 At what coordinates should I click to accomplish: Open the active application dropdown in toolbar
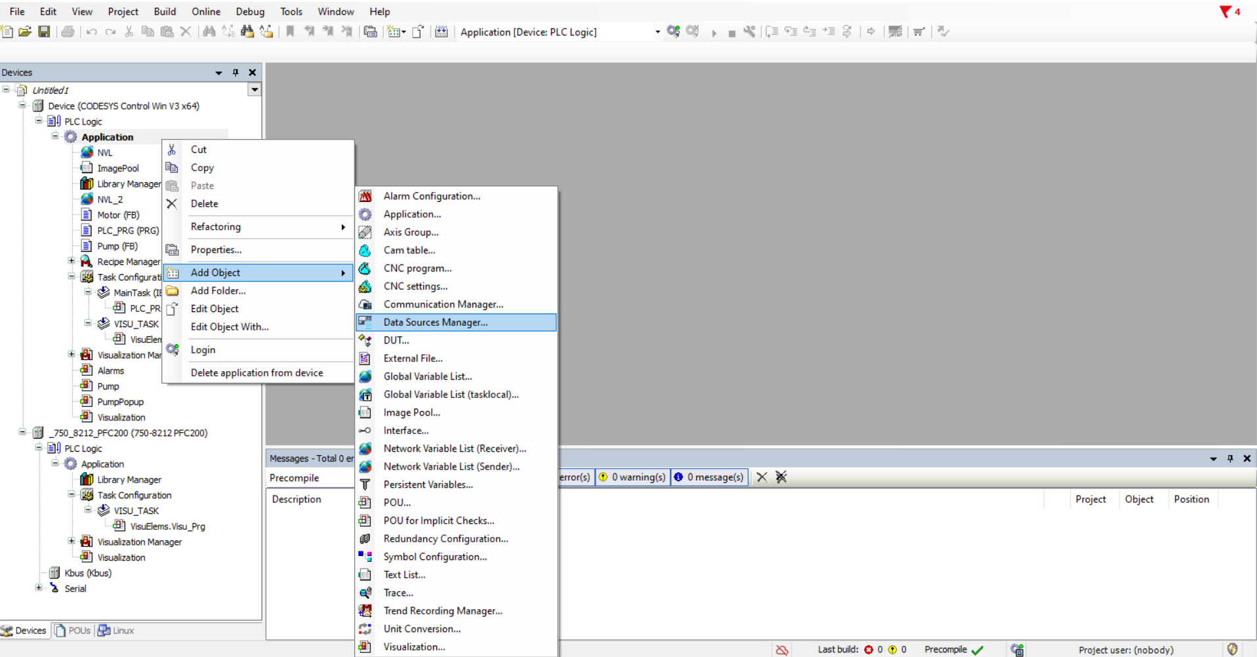coord(656,31)
